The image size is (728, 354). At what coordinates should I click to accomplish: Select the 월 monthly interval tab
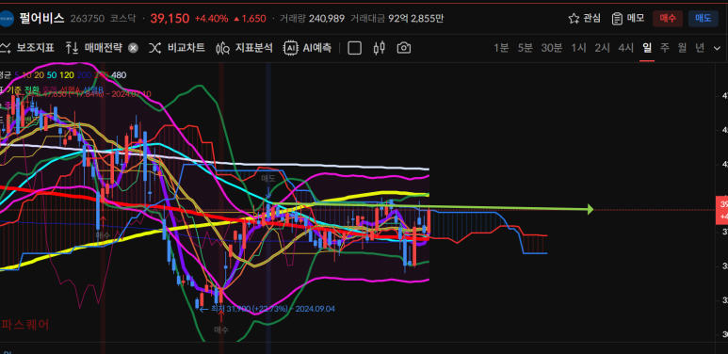pos(682,48)
